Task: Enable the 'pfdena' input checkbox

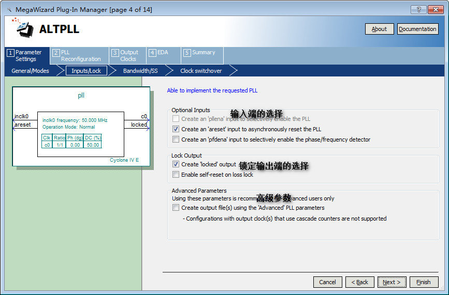Action: coord(176,139)
